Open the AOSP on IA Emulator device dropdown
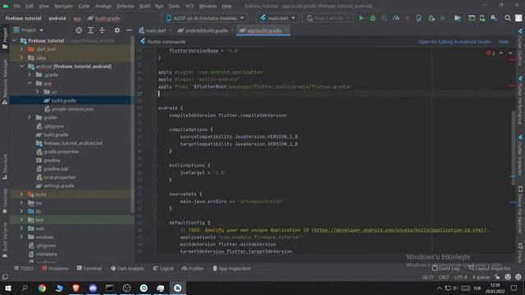This screenshot has height=295, width=525. 205,18
